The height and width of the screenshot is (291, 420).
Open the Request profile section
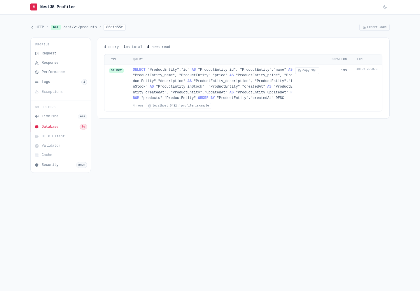pyautogui.click(x=61, y=54)
